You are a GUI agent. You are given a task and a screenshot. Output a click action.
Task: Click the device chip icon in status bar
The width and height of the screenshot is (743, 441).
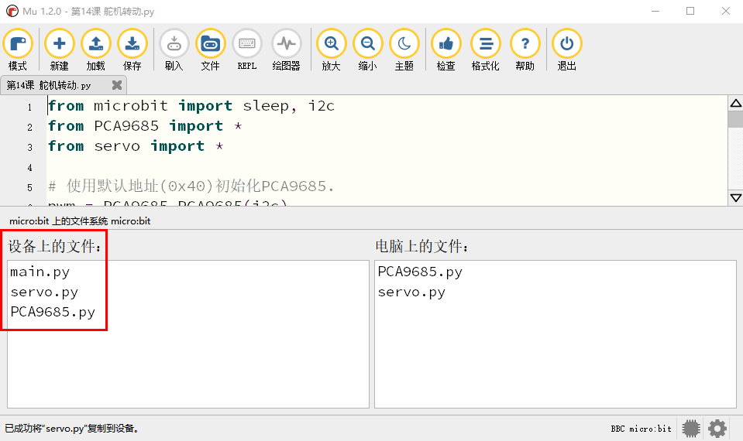click(x=691, y=429)
